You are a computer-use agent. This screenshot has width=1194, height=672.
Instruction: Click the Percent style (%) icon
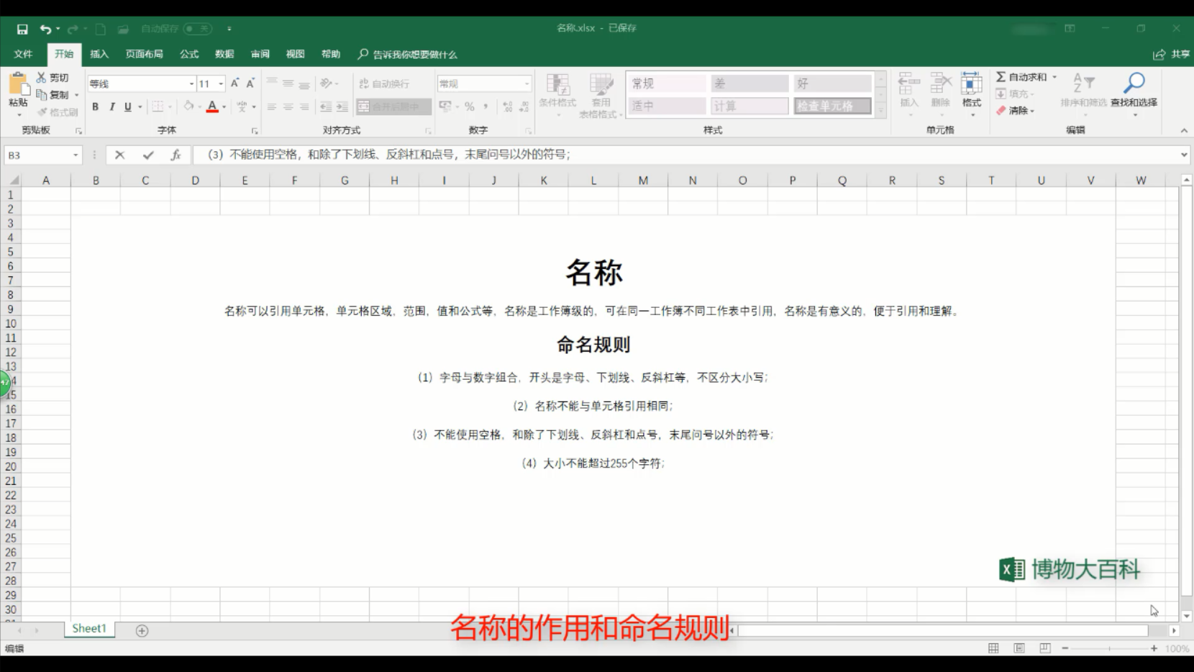coord(469,106)
